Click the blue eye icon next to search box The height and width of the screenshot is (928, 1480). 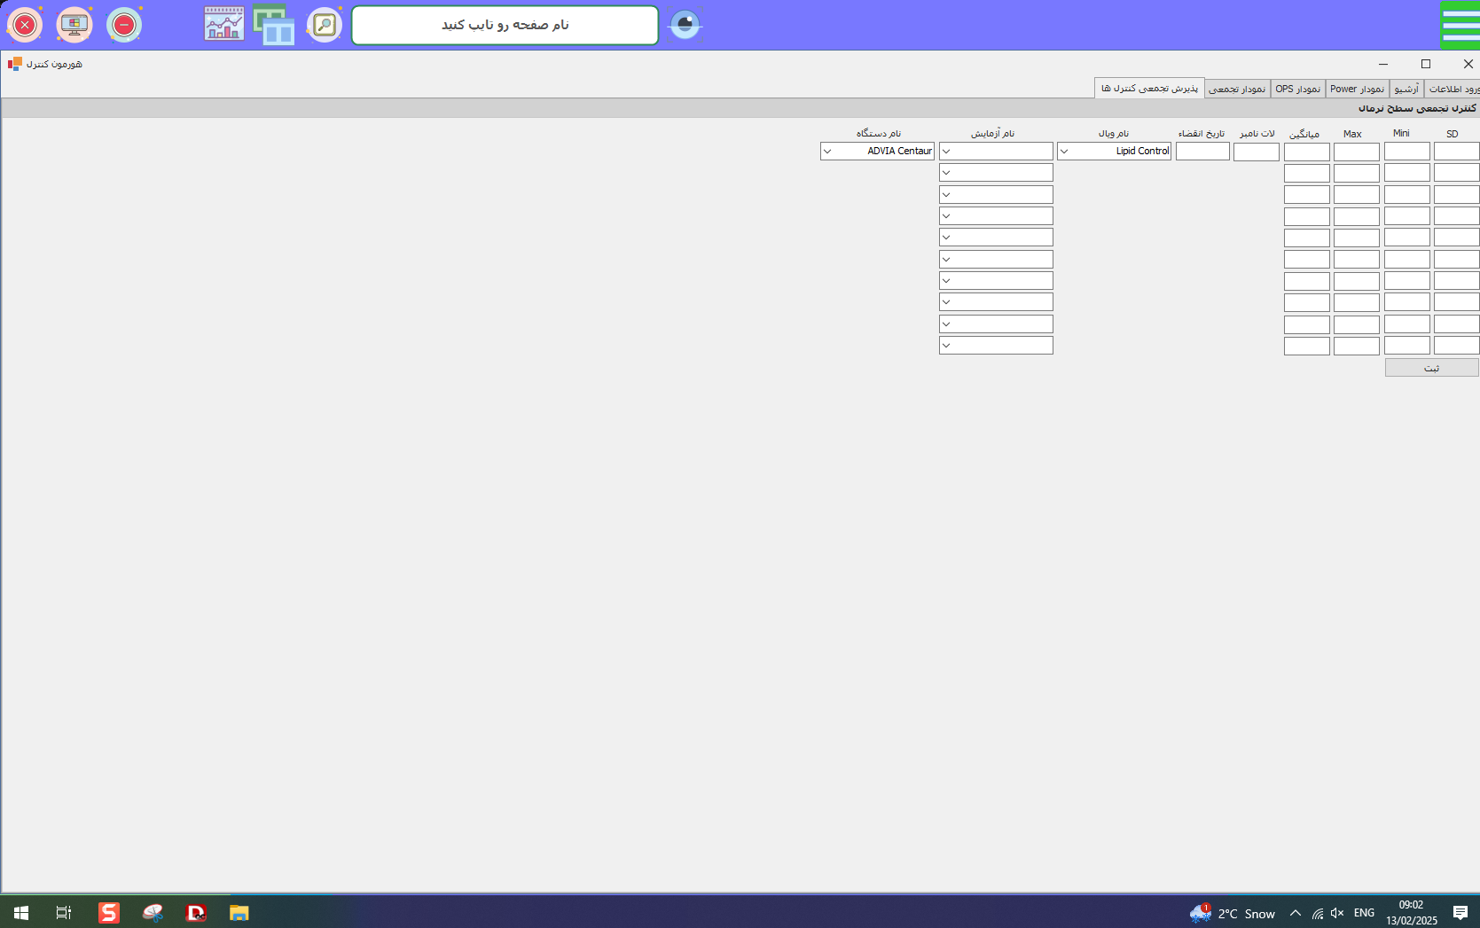685,25
